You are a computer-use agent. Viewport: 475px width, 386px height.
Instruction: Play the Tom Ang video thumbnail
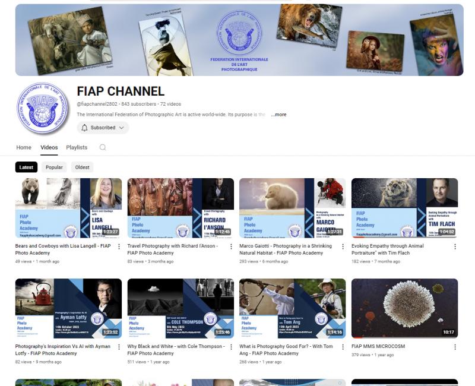point(293,308)
